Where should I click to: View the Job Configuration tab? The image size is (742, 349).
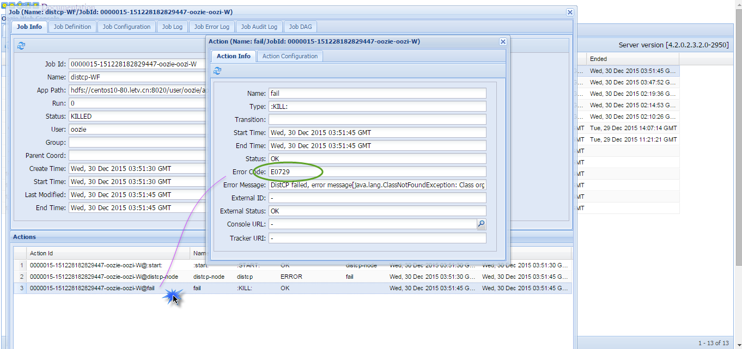pyautogui.click(x=126, y=26)
